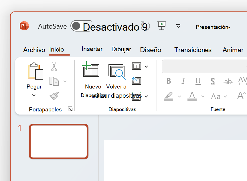Select the Format Painter brush icon

[x=54, y=96]
